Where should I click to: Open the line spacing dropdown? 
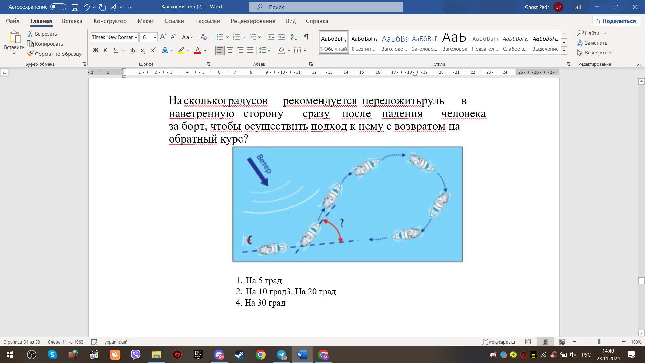coord(265,50)
